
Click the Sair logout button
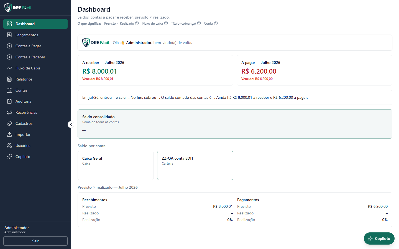click(x=35, y=241)
